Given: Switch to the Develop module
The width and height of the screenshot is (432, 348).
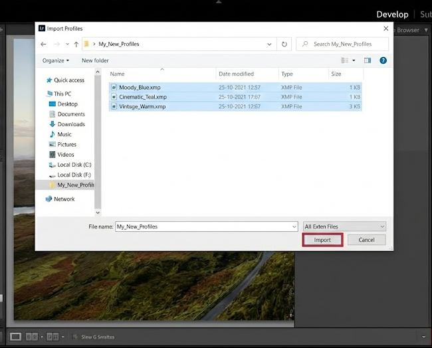Looking at the screenshot, I should tap(392, 14).
